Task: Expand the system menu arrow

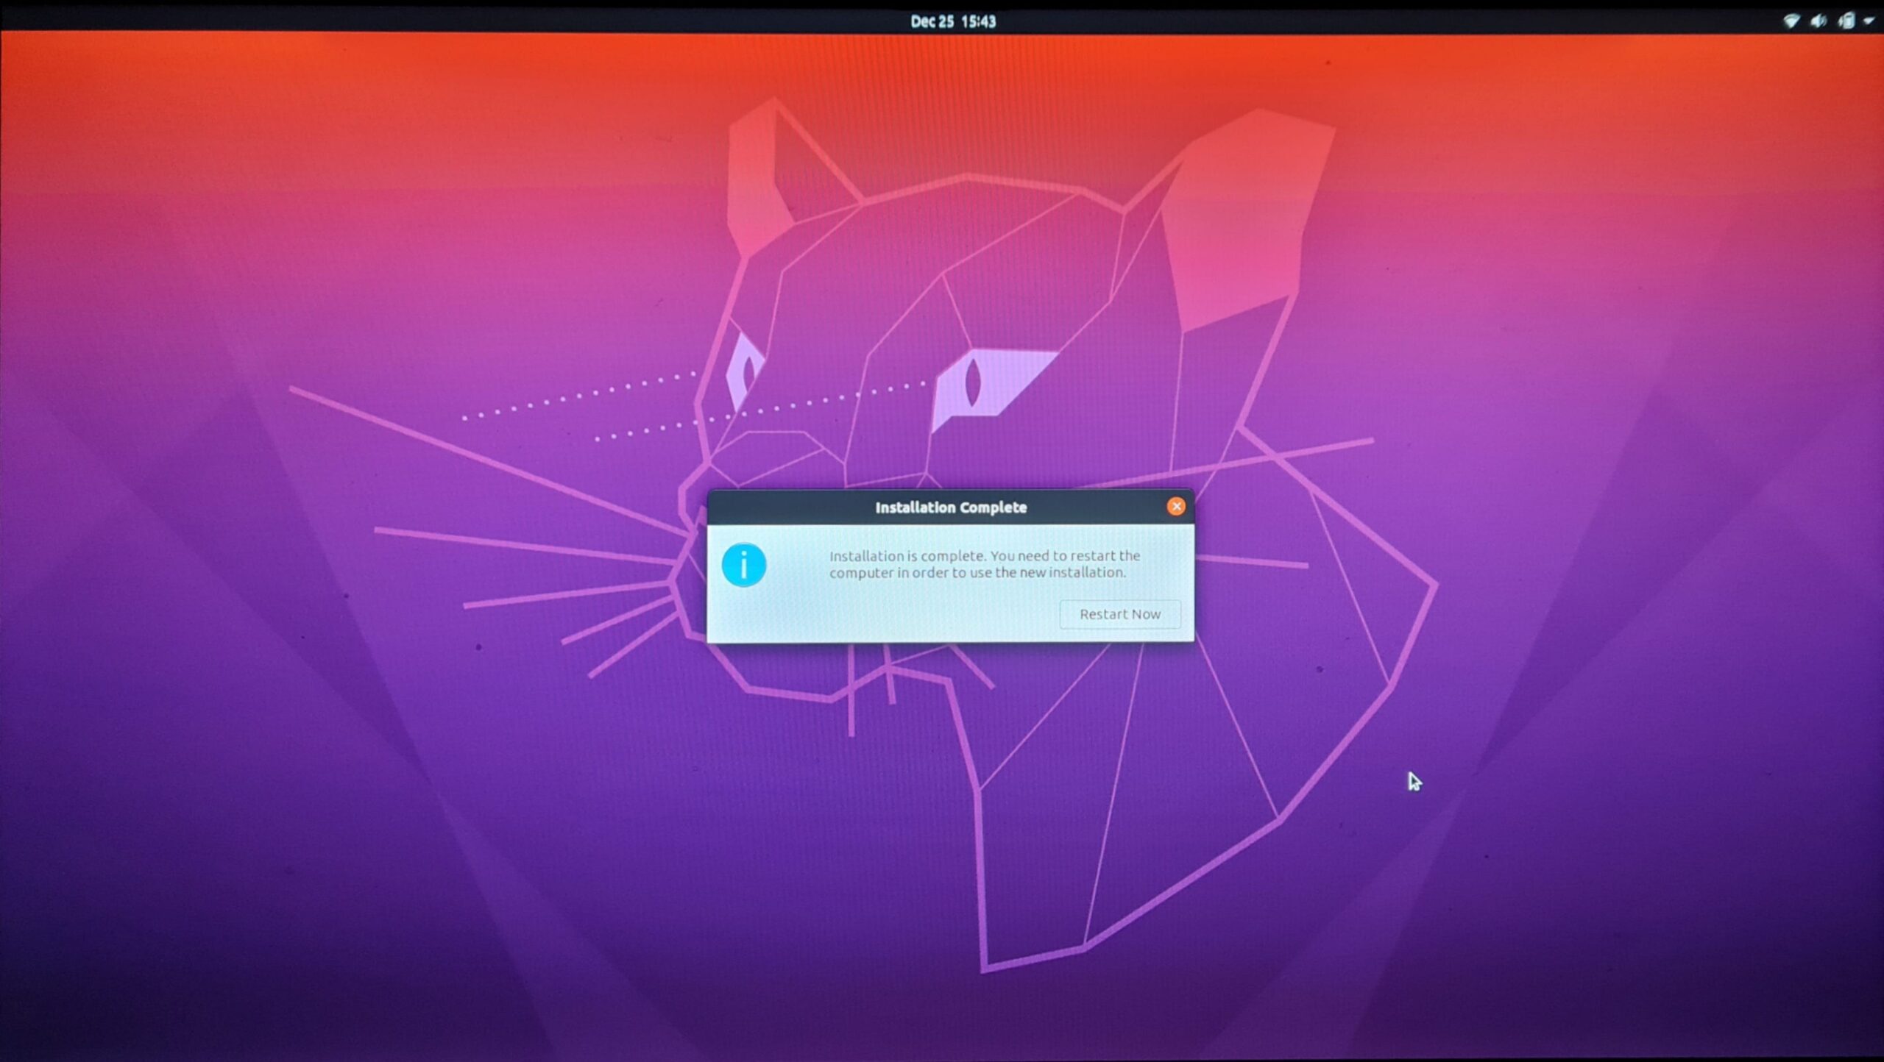Action: 1869,21
